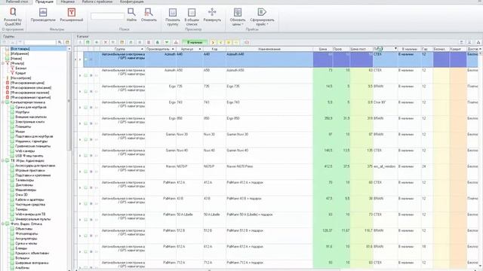This screenshot has height=271, width=483.
Task: Switch to the Конфигурация tab
Action: tap(131, 2)
